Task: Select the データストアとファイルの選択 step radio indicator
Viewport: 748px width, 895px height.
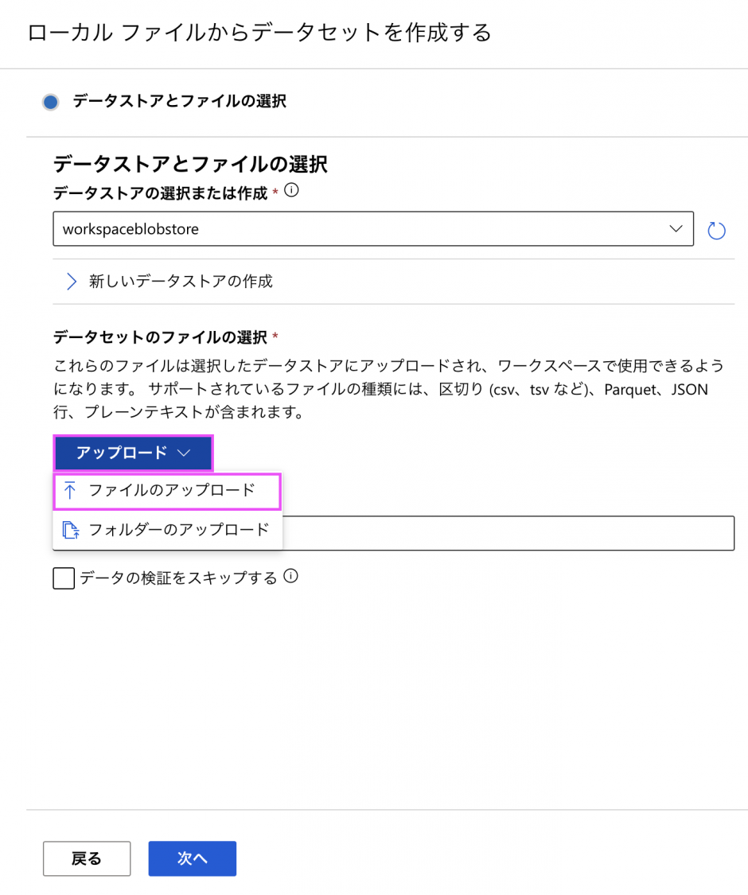Action: [51, 102]
